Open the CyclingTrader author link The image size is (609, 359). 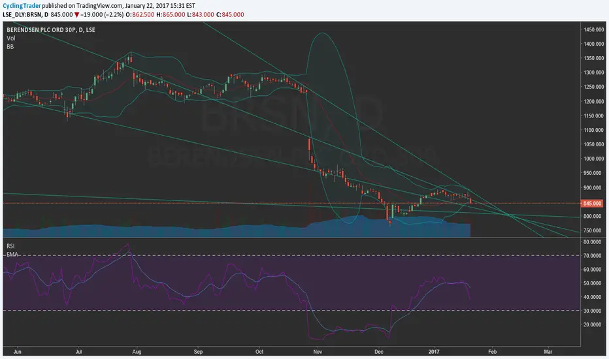[x=22, y=6]
